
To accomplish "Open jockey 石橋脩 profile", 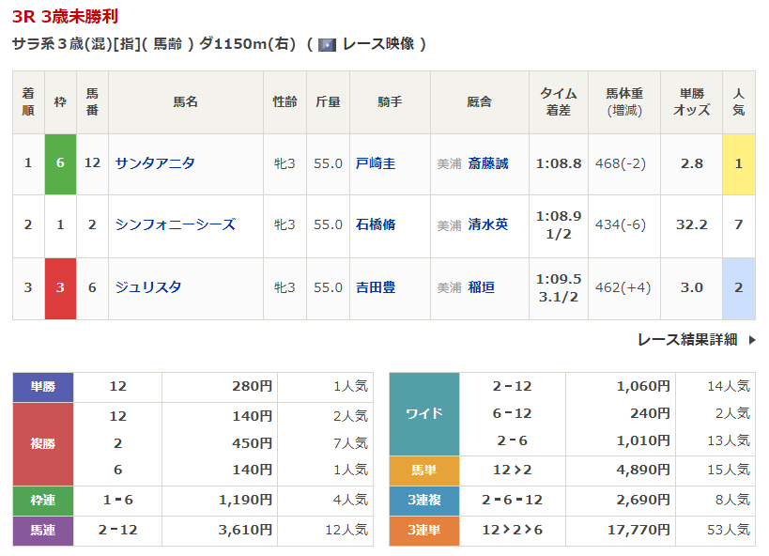I will pyautogui.click(x=376, y=224).
